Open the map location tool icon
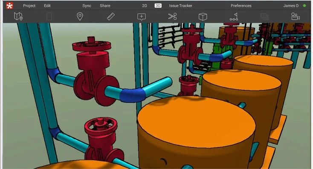This screenshot has width=313, height=169. pos(18,16)
